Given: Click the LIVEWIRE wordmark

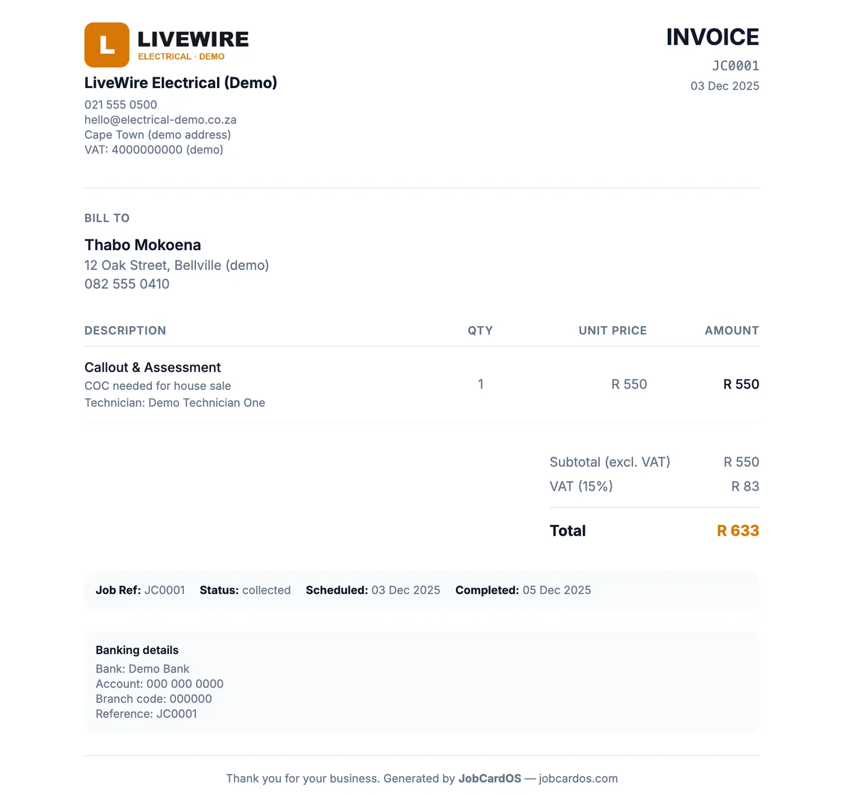Looking at the screenshot, I should point(193,39).
